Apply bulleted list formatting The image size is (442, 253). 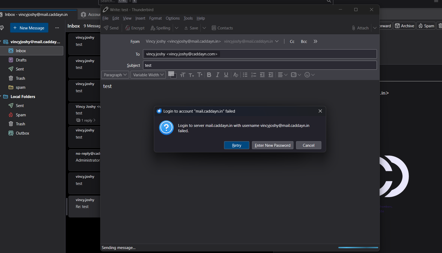click(x=245, y=75)
